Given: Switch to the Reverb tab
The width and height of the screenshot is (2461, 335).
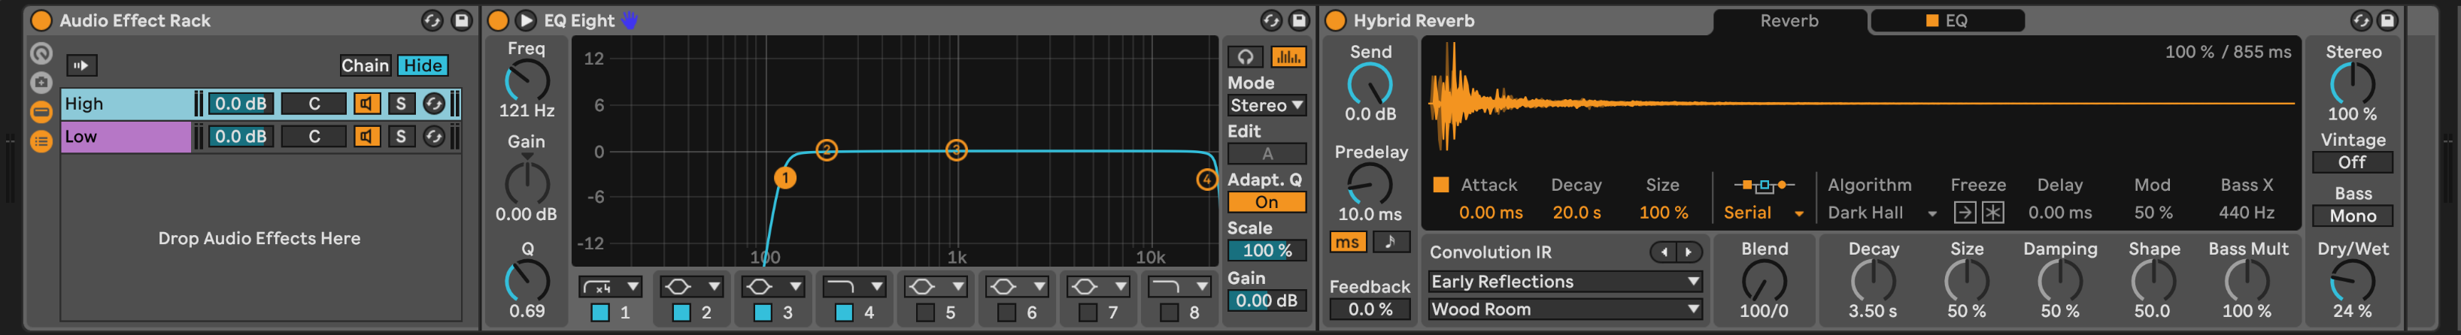Looking at the screenshot, I should [x=1789, y=20].
